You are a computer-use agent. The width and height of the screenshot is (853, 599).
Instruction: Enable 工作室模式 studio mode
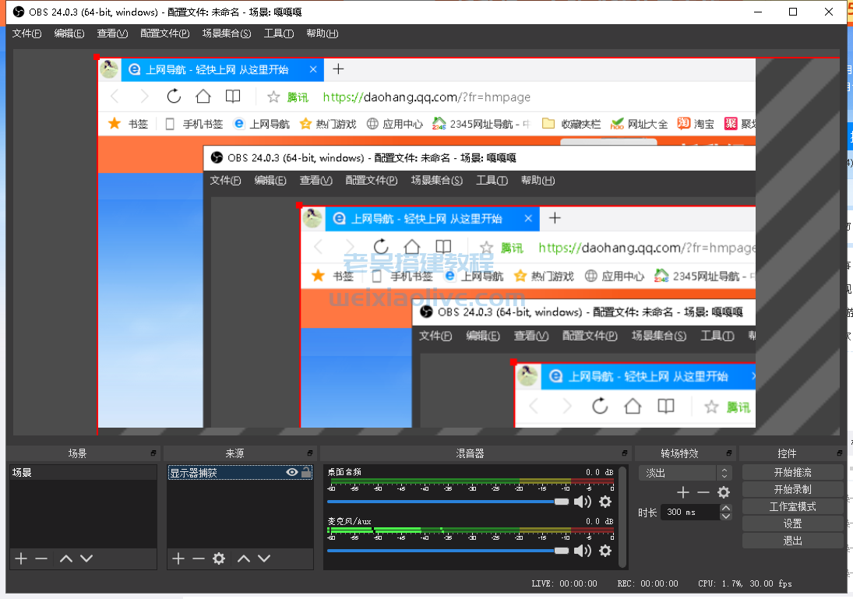(792, 506)
